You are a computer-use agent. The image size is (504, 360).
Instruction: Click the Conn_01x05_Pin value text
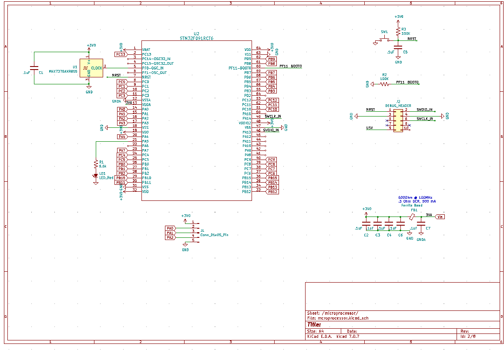pos(215,235)
